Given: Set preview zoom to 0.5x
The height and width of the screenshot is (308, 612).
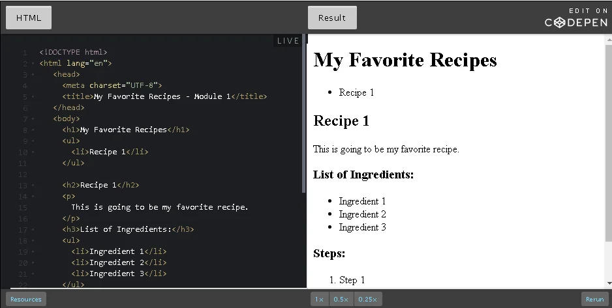Looking at the screenshot, I should pyautogui.click(x=341, y=299).
